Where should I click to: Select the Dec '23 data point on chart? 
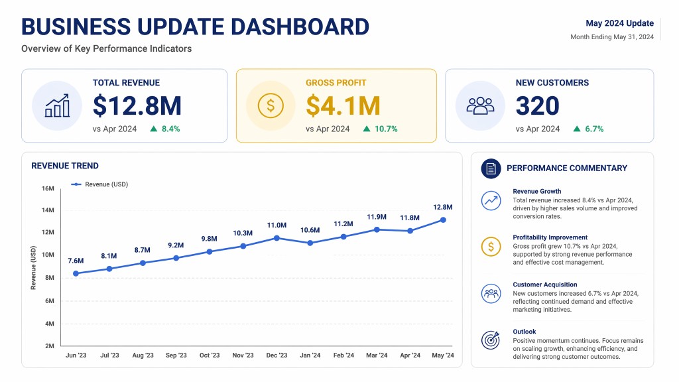277,238
